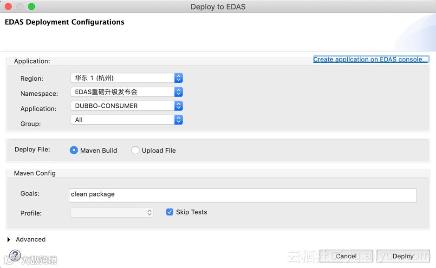Image resolution: width=436 pixels, height=268 pixels.
Task: Open the Region dropdown showing 华东 1 (杭州)
Action: click(x=126, y=78)
